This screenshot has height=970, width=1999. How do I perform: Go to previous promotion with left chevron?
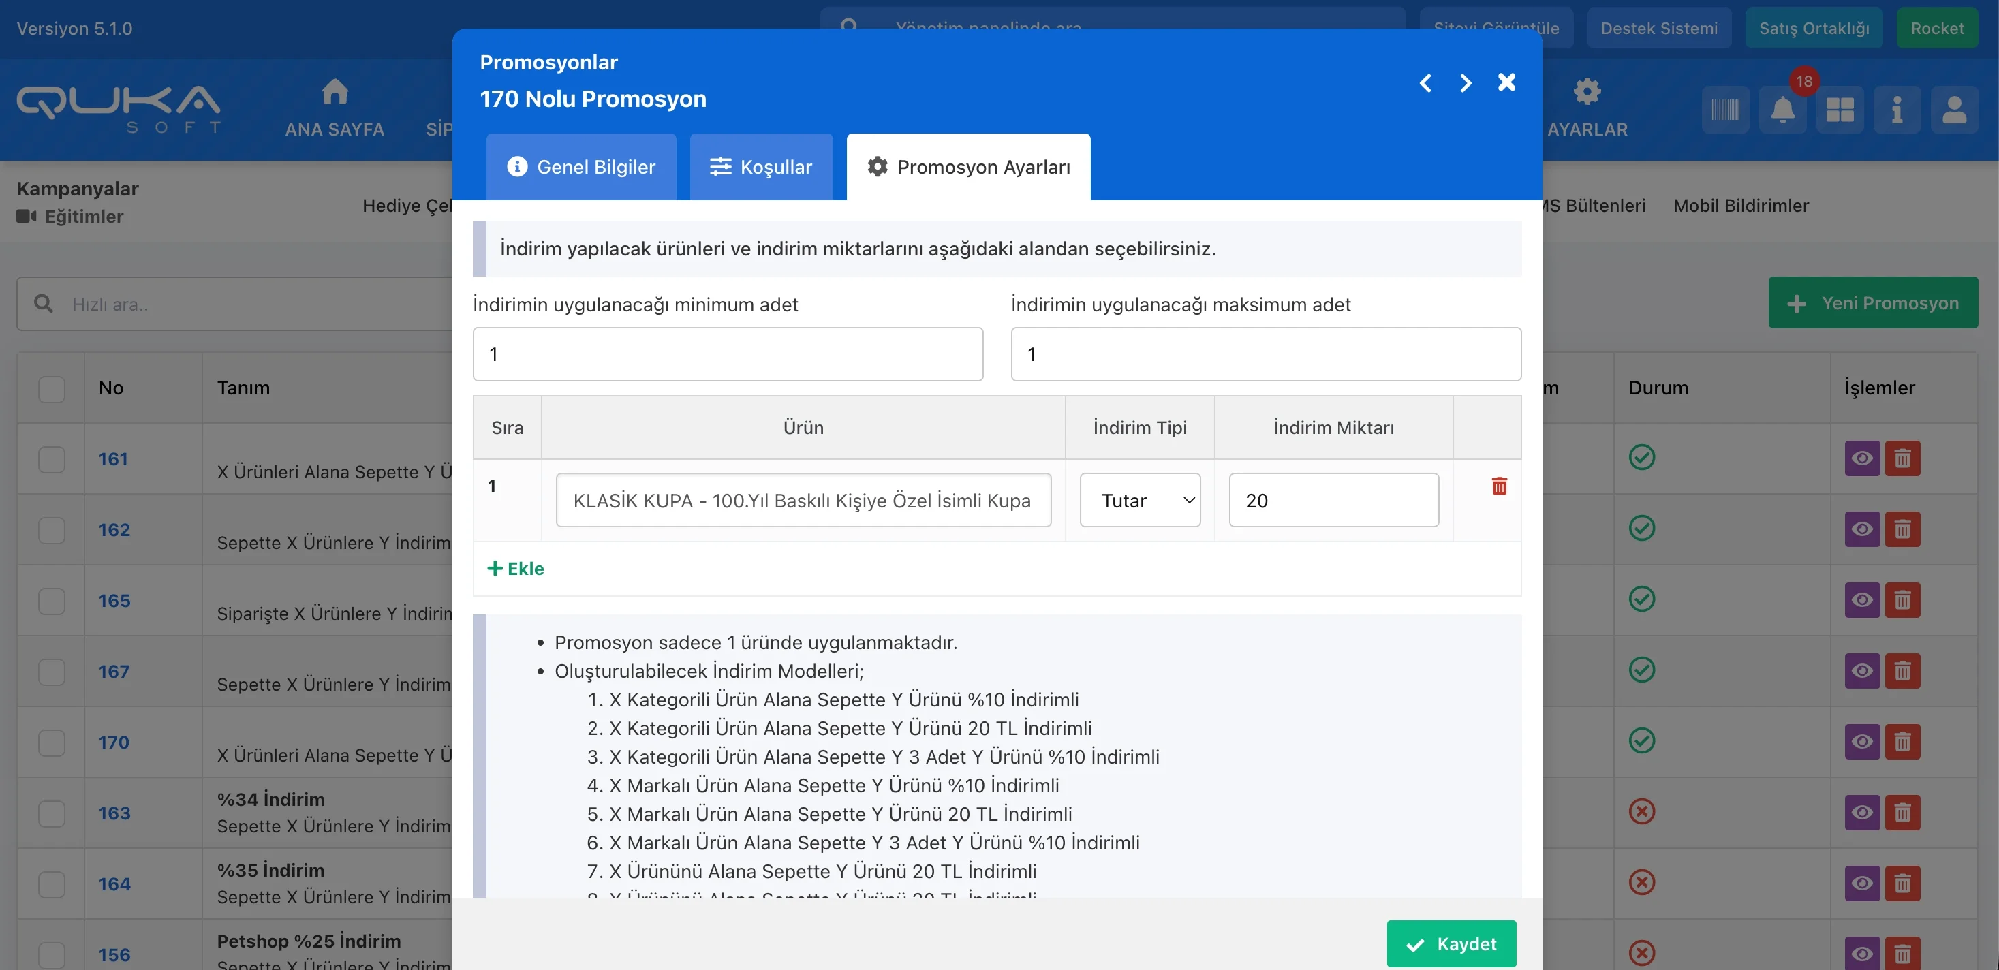click(1425, 83)
